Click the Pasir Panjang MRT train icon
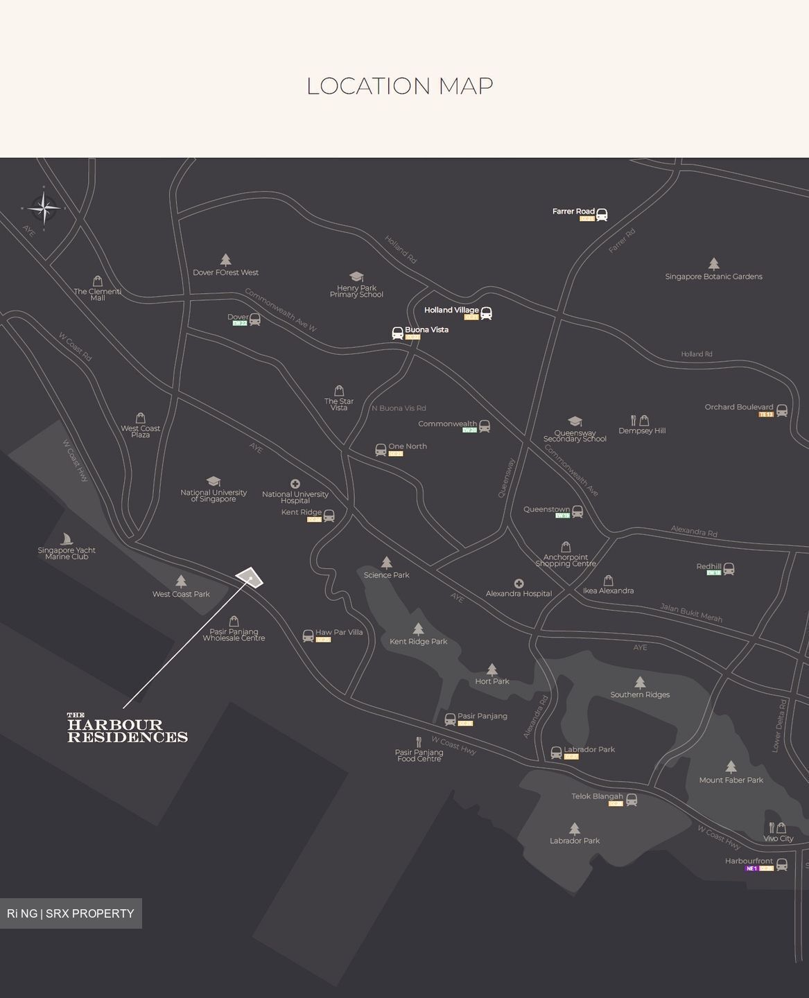The height and width of the screenshot is (998, 809). tap(451, 719)
